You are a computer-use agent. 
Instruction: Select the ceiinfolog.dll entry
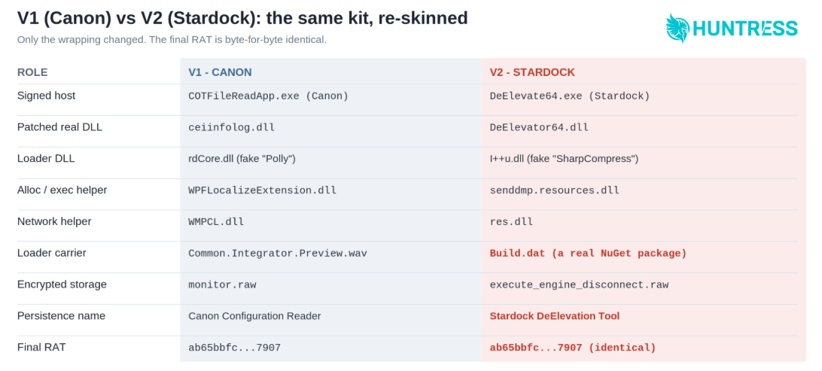click(231, 128)
